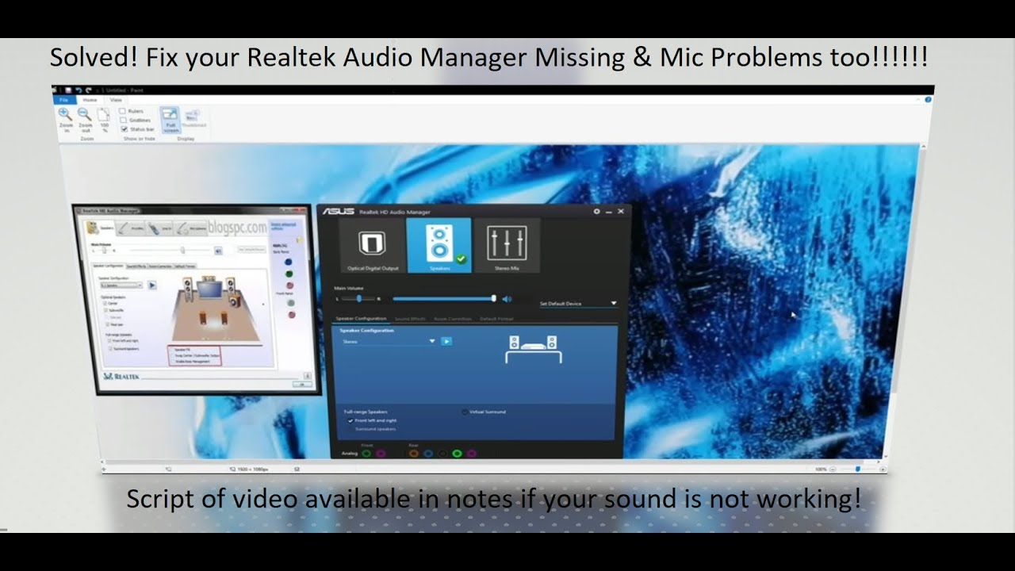Click Paint zoom slider in status bar
Viewport: 1015px width, 571px height.
click(x=857, y=469)
